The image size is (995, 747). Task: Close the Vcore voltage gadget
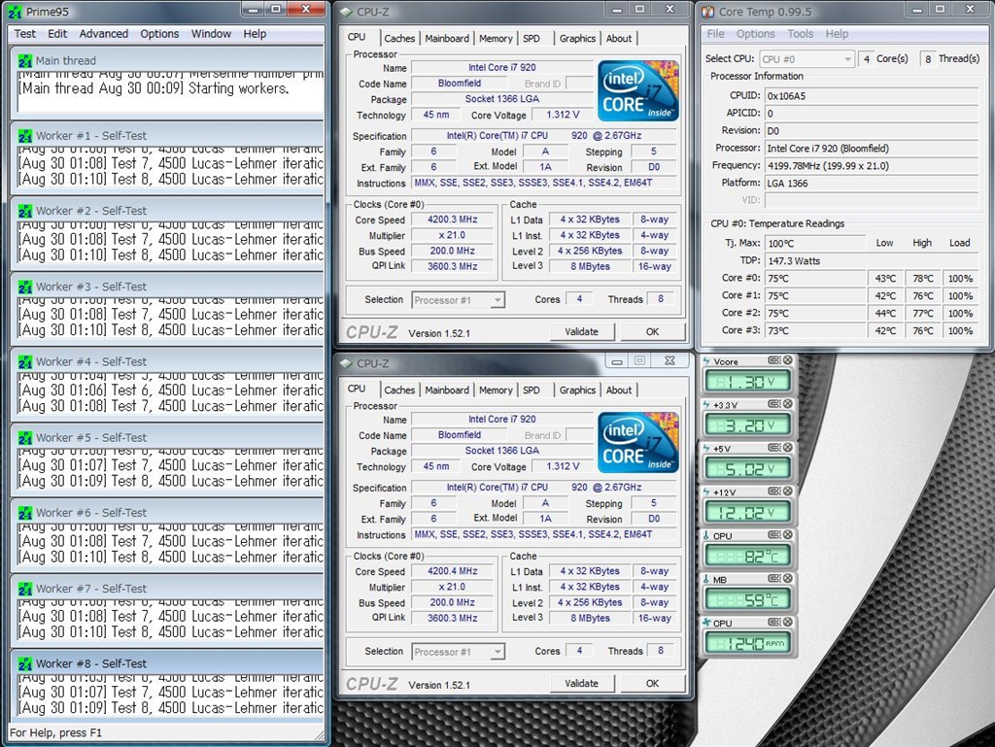click(x=788, y=360)
